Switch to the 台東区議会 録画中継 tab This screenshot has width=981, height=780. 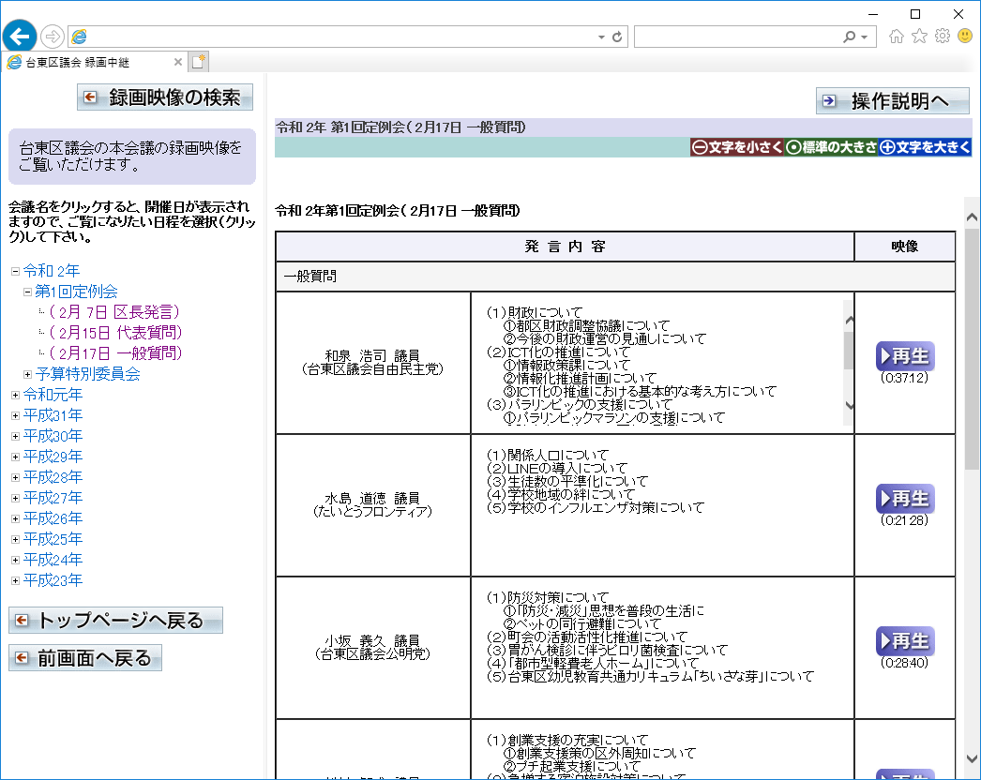point(94,62)
